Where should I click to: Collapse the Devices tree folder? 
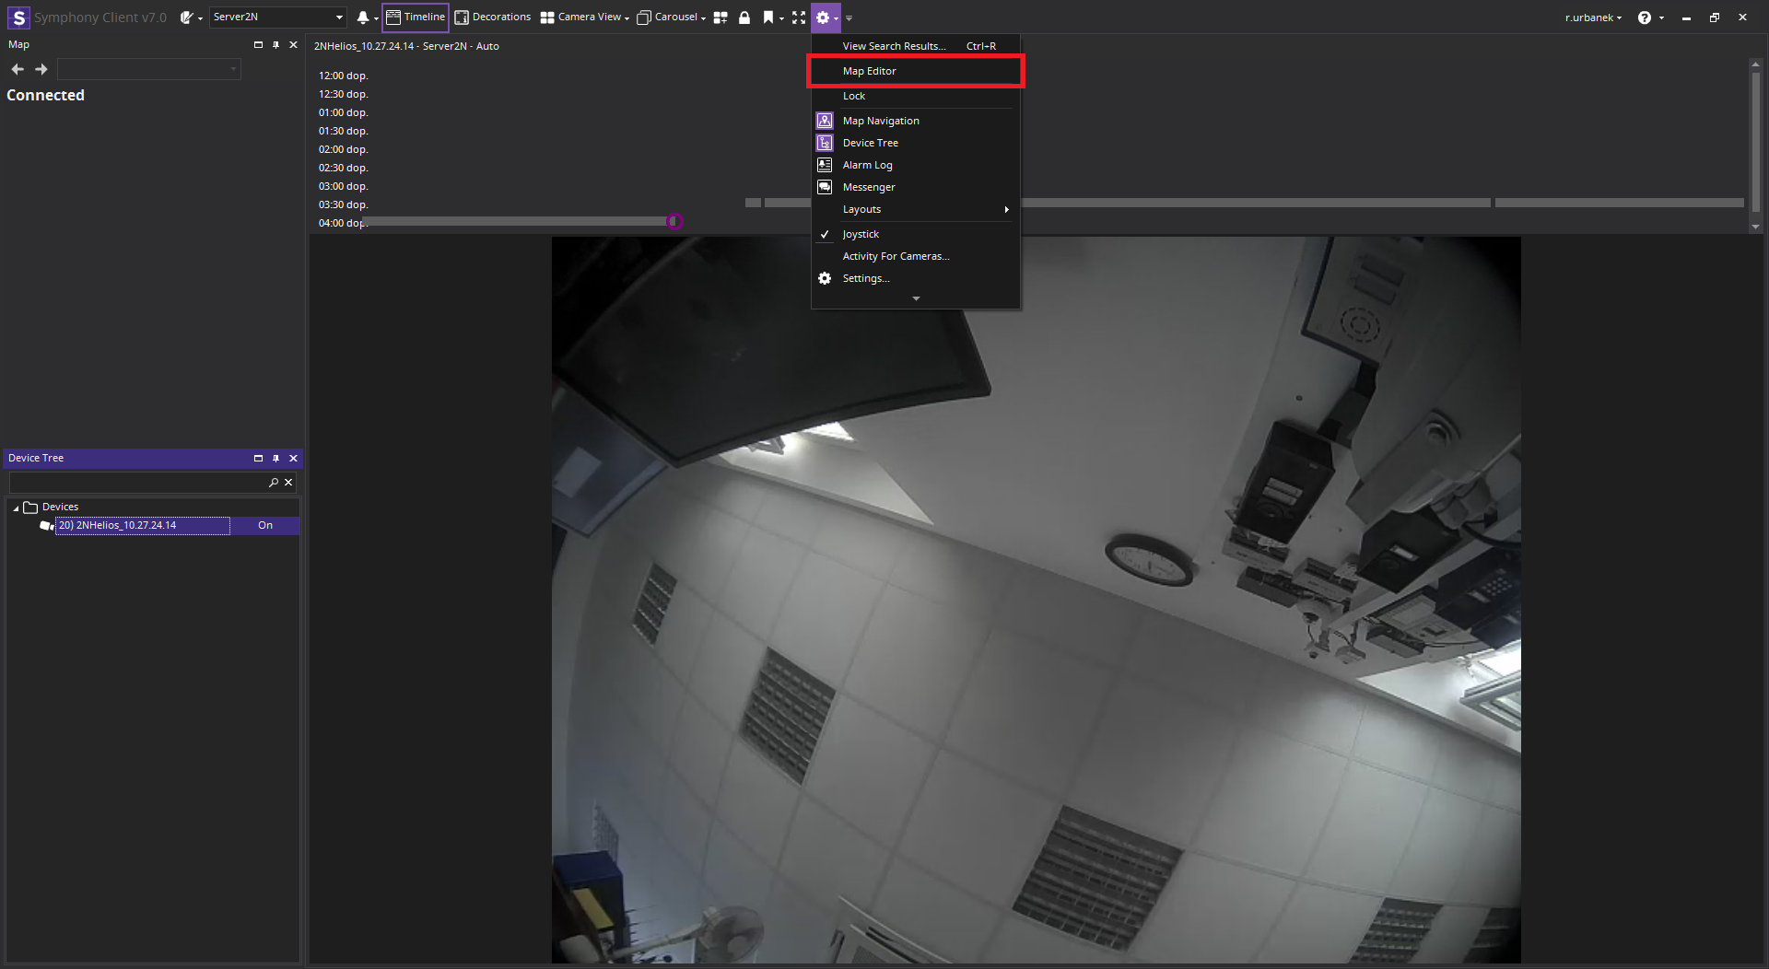coord(16,508)
